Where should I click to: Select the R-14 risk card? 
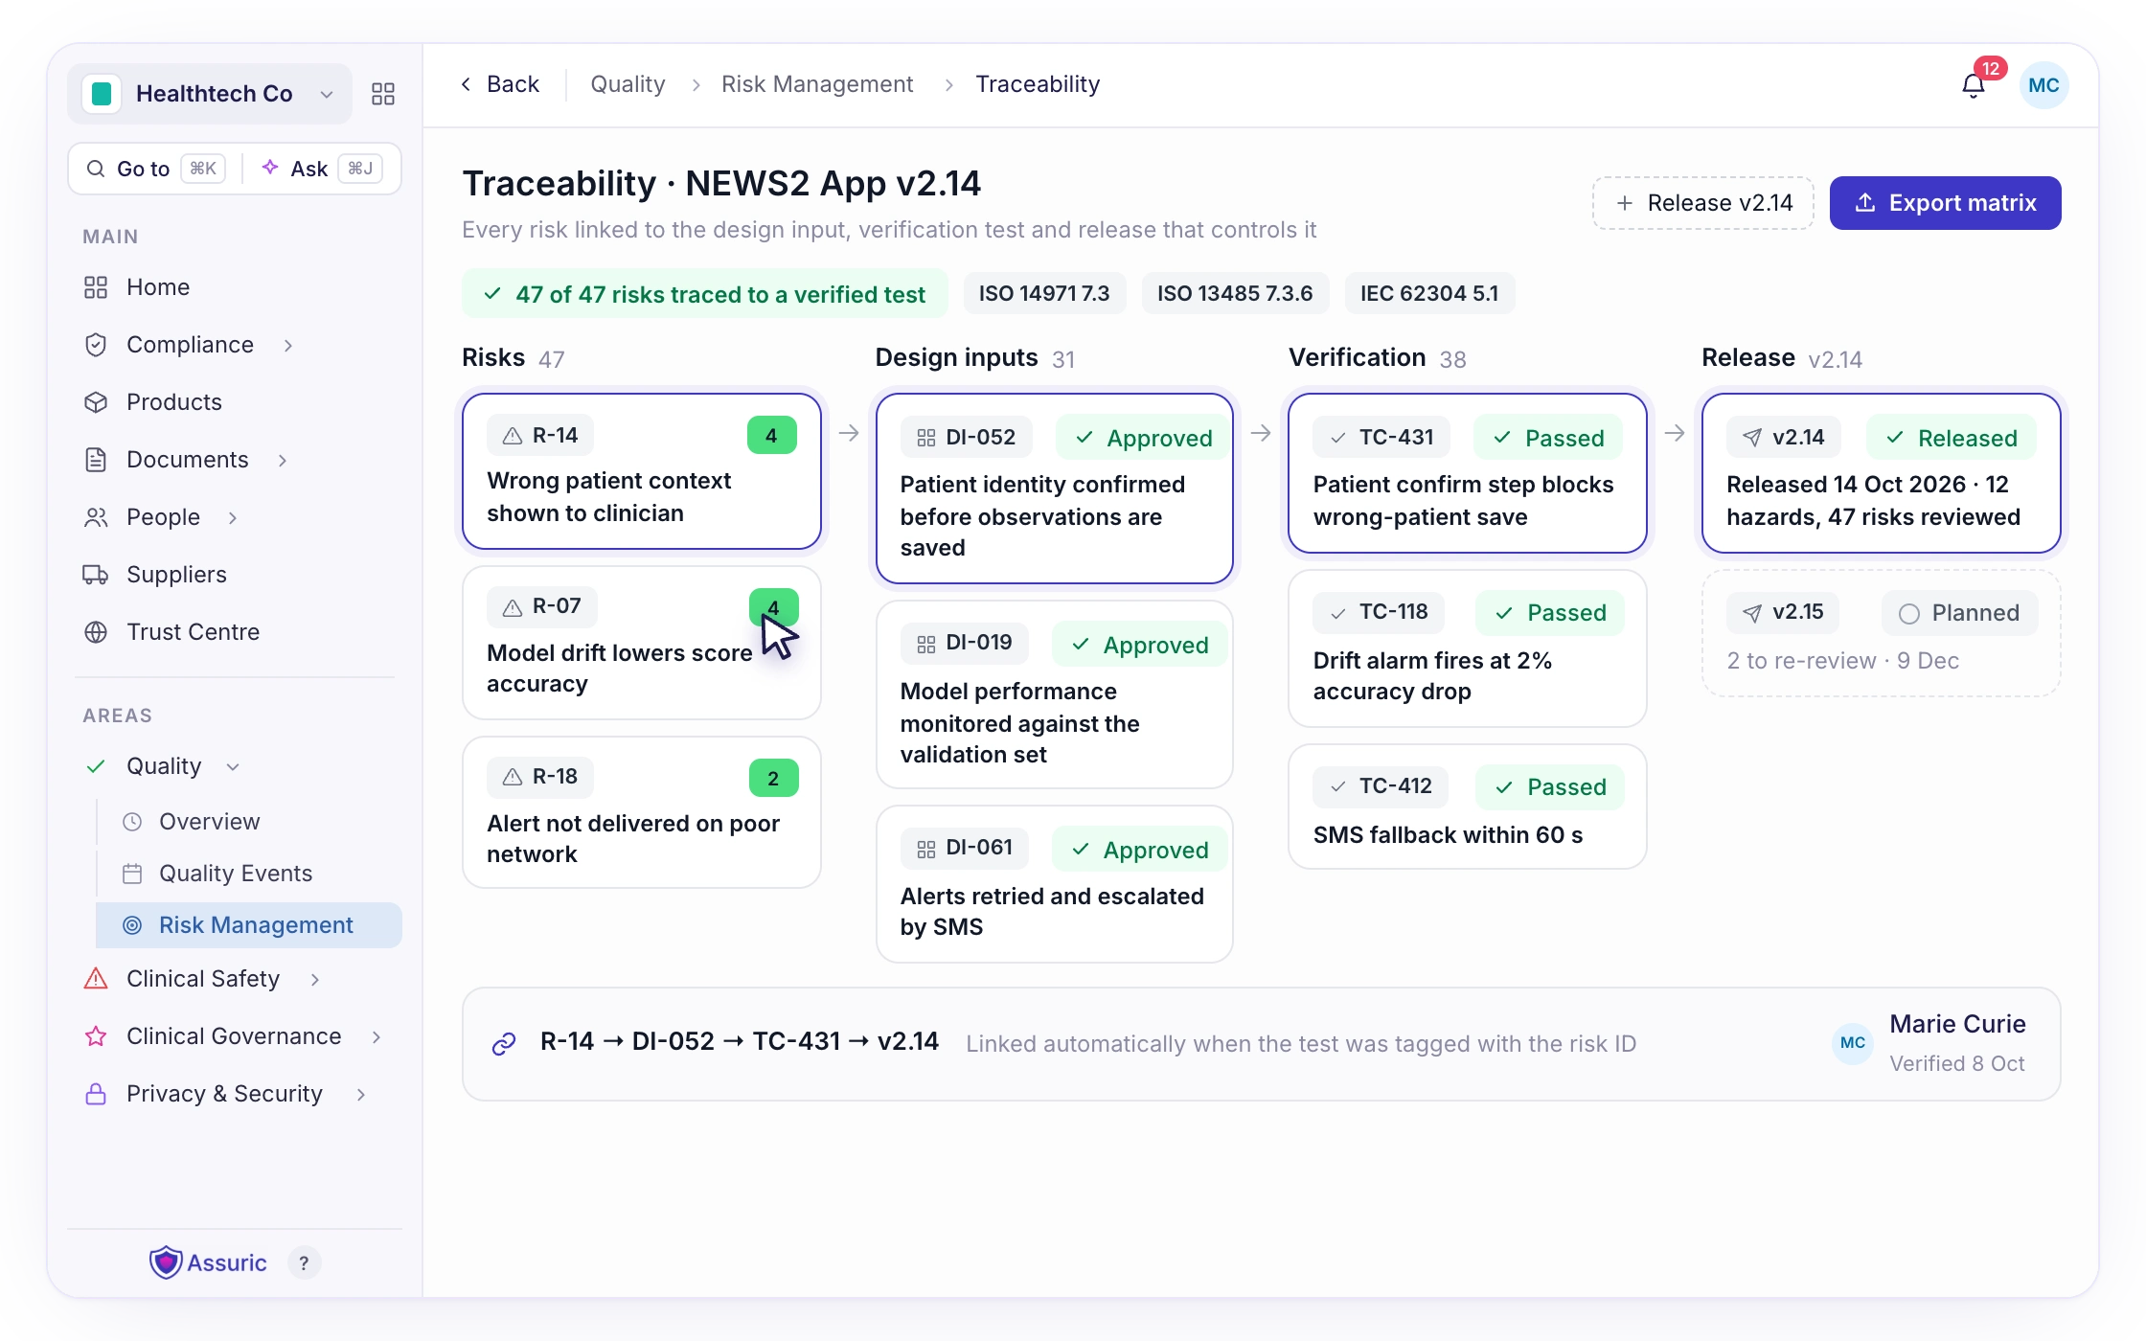coord(642,471)
